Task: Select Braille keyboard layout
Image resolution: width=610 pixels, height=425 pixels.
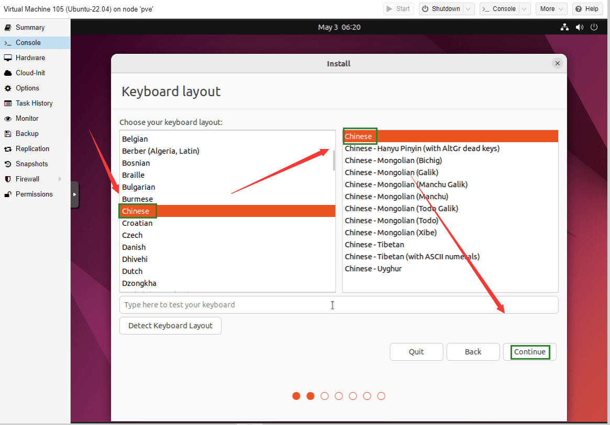Action: point(227,175)
